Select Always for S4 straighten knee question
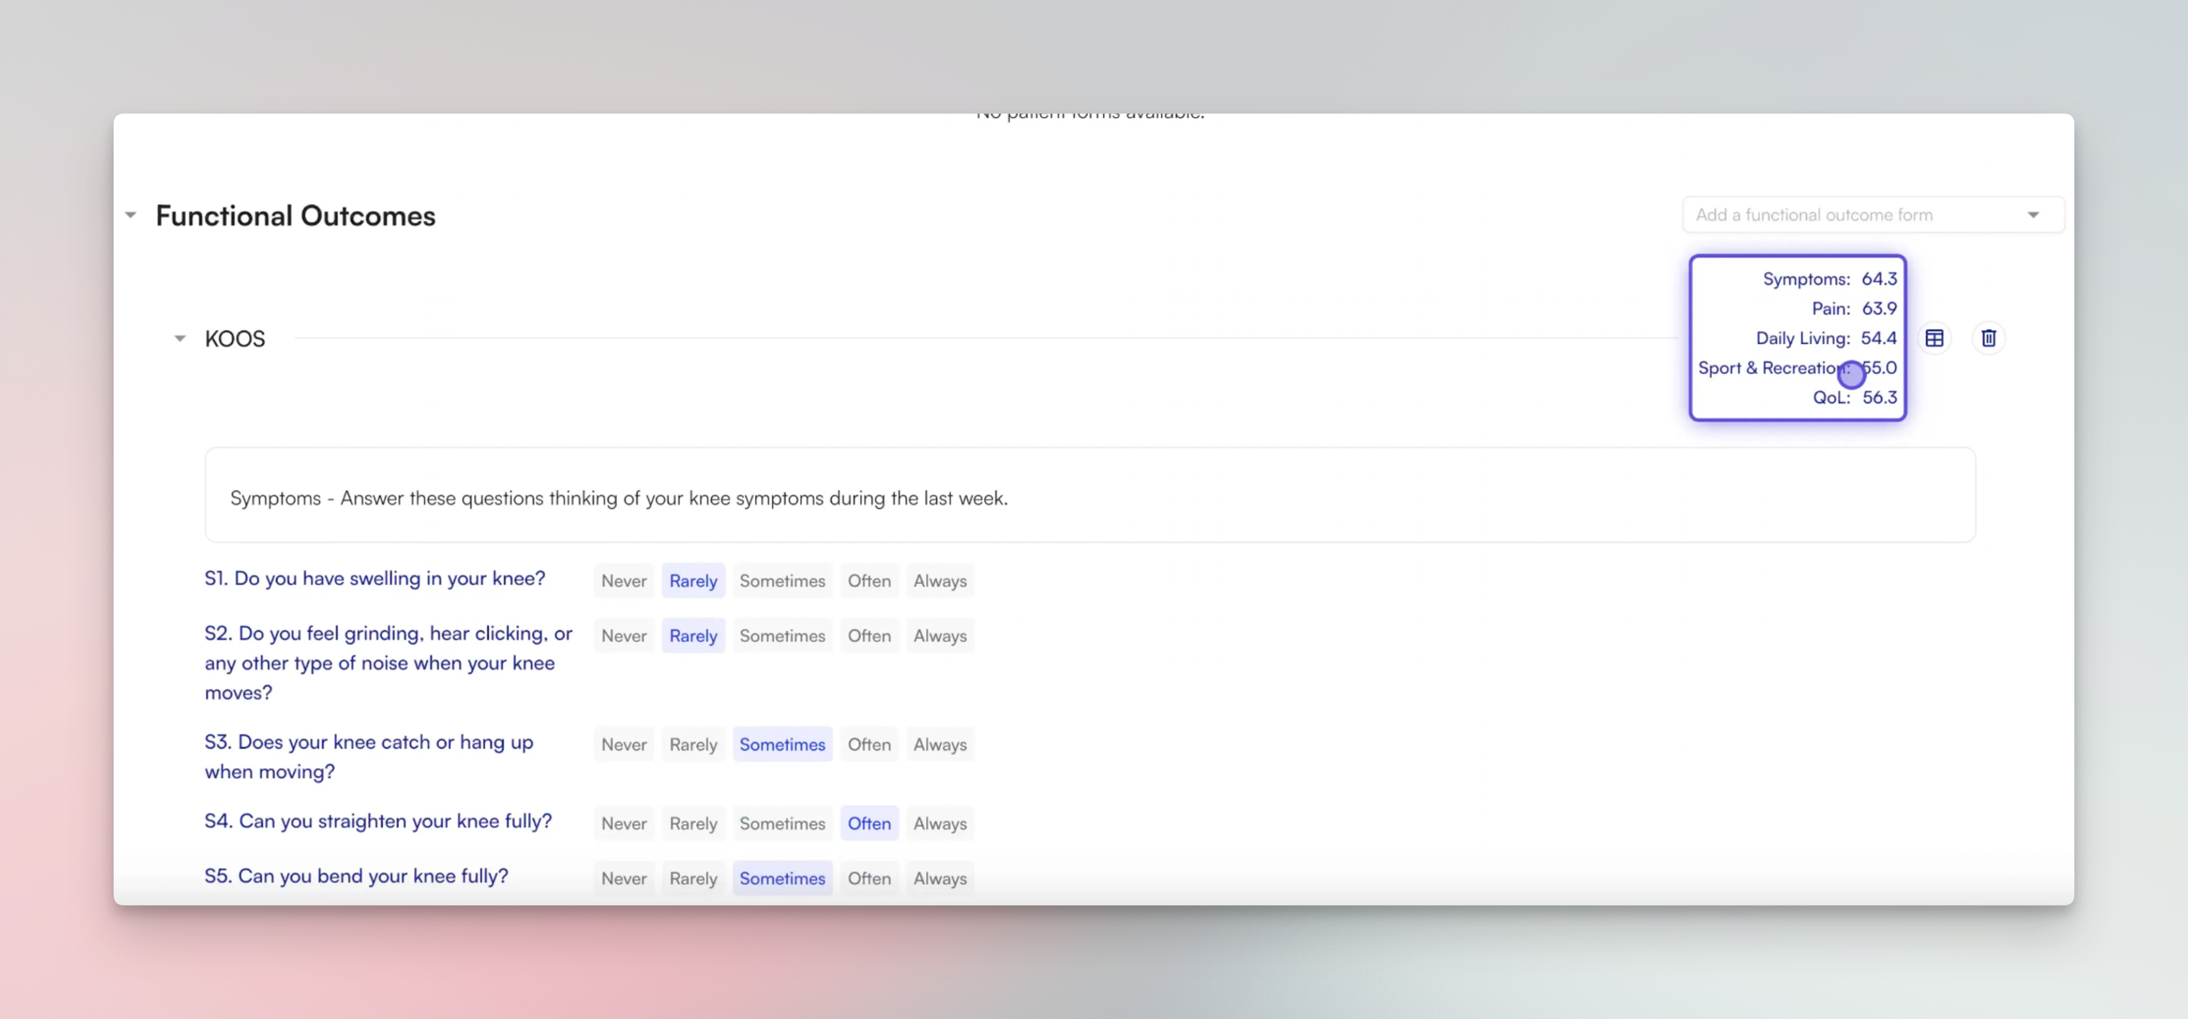 pyautogui.click(x=939, y=824)
